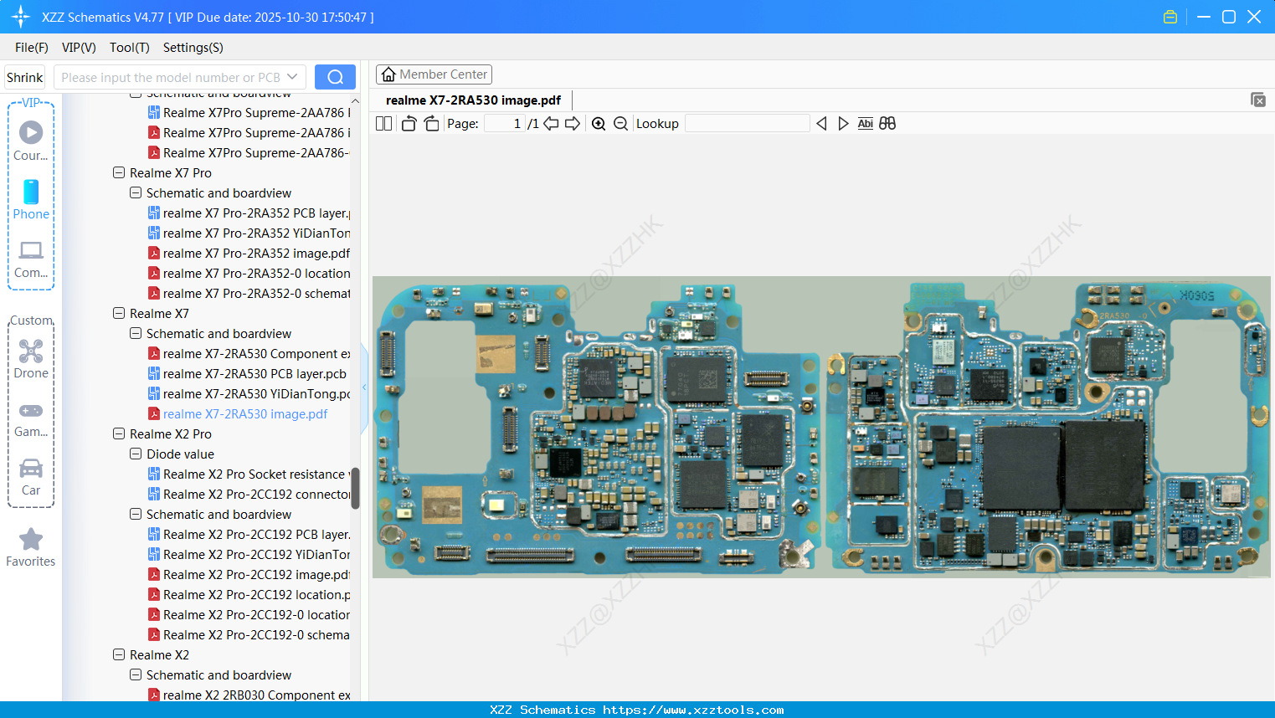Select realme X7-2RA530 image.pdf in the tree
Screen dimensions: 1275x718
coord(238,414)
